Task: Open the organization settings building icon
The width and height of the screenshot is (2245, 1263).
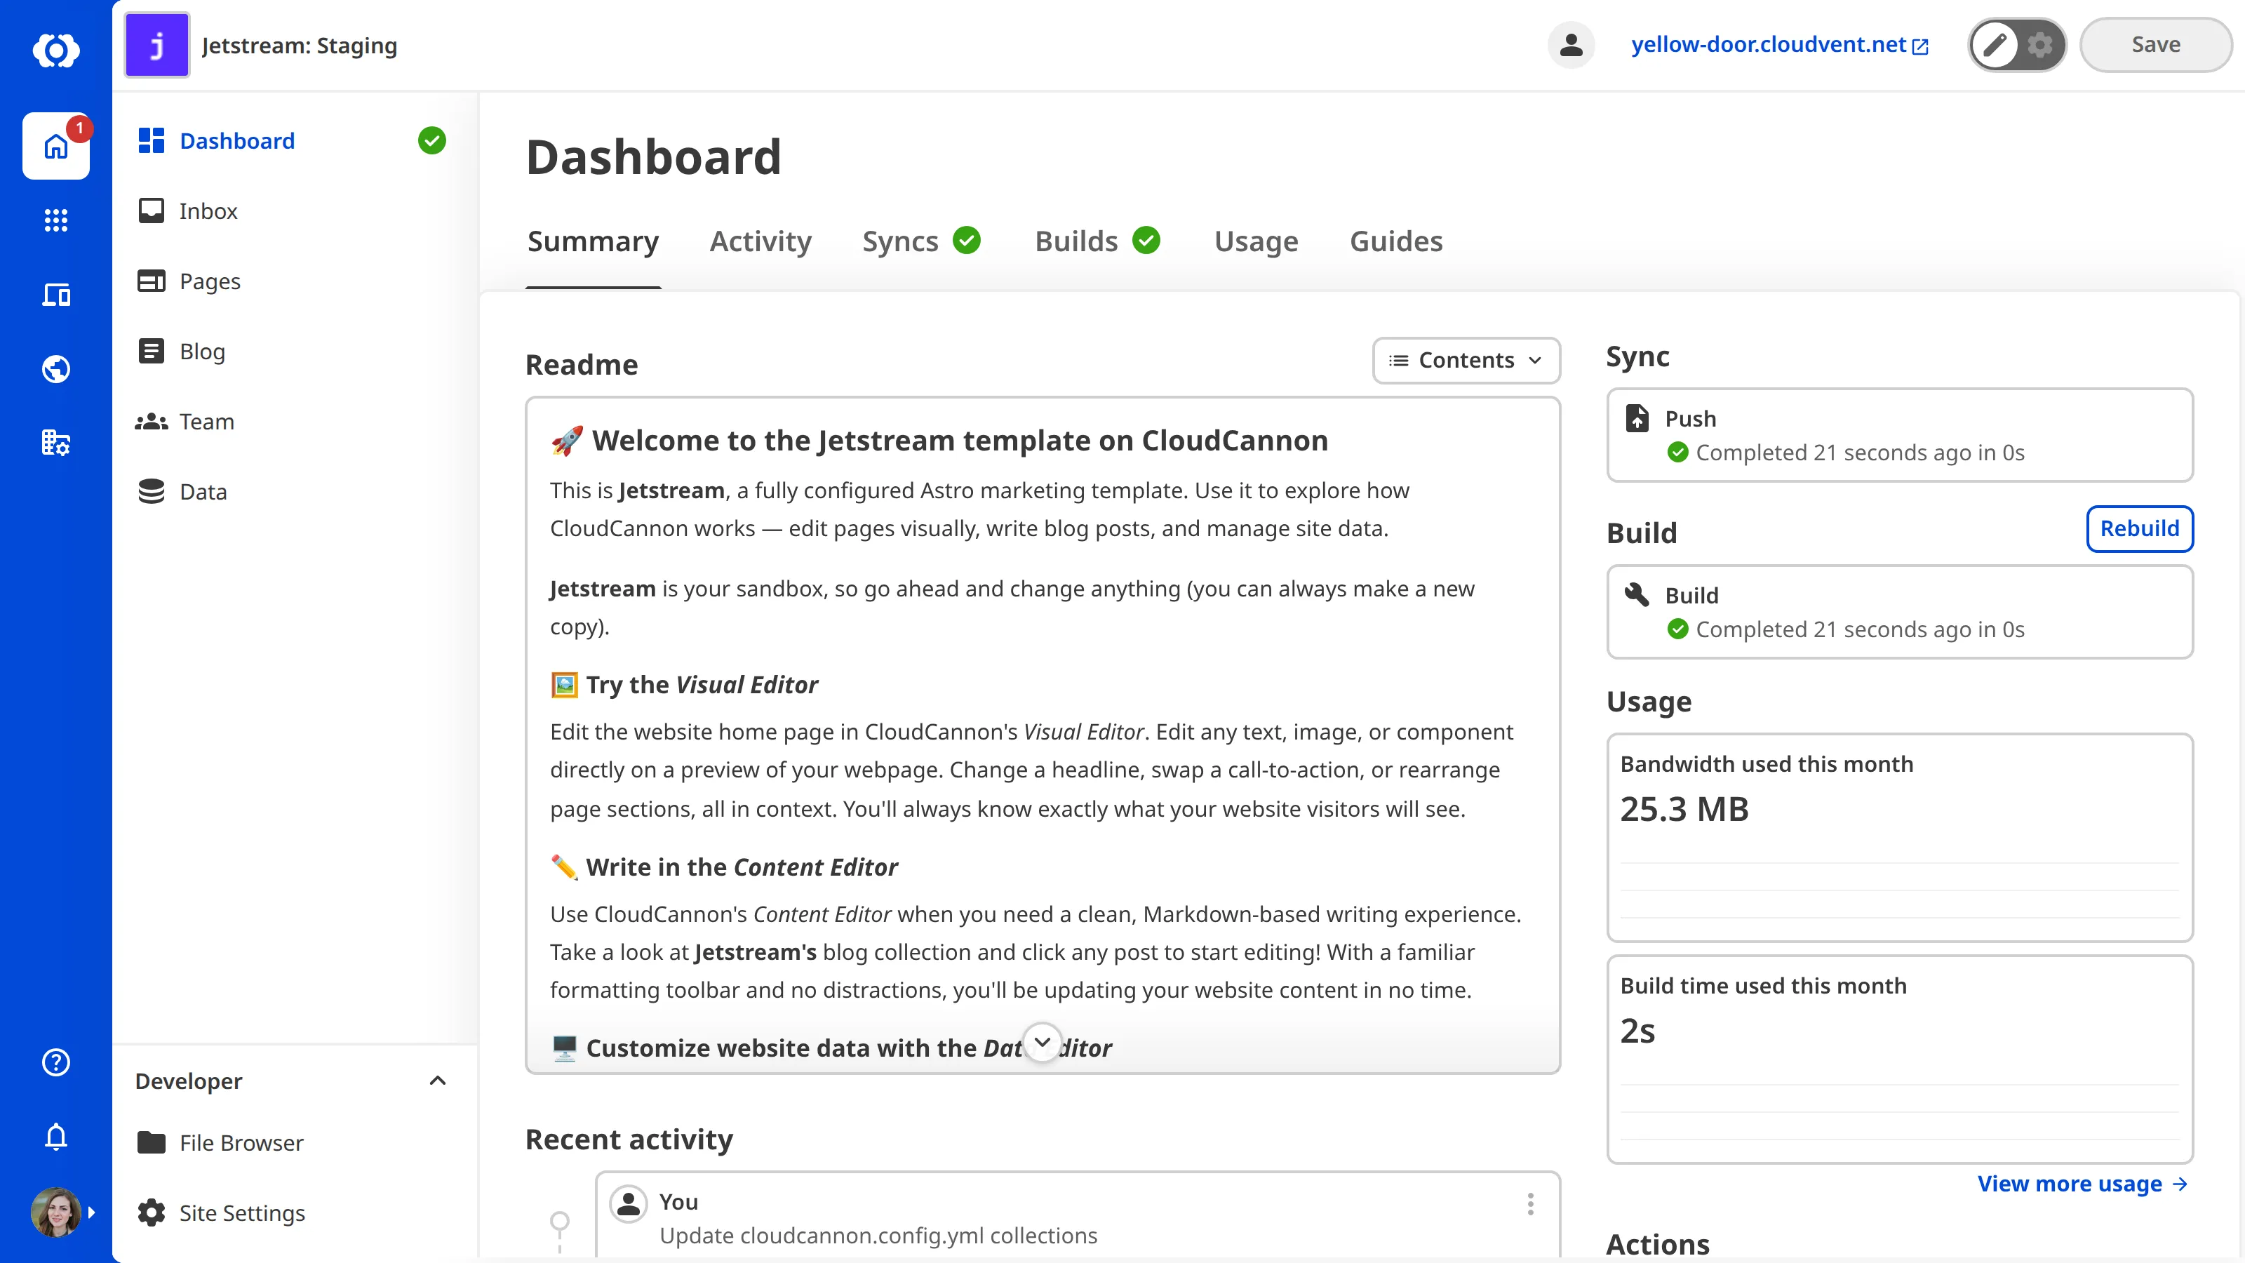Action: pyautogui.click(x=56, y=443)
